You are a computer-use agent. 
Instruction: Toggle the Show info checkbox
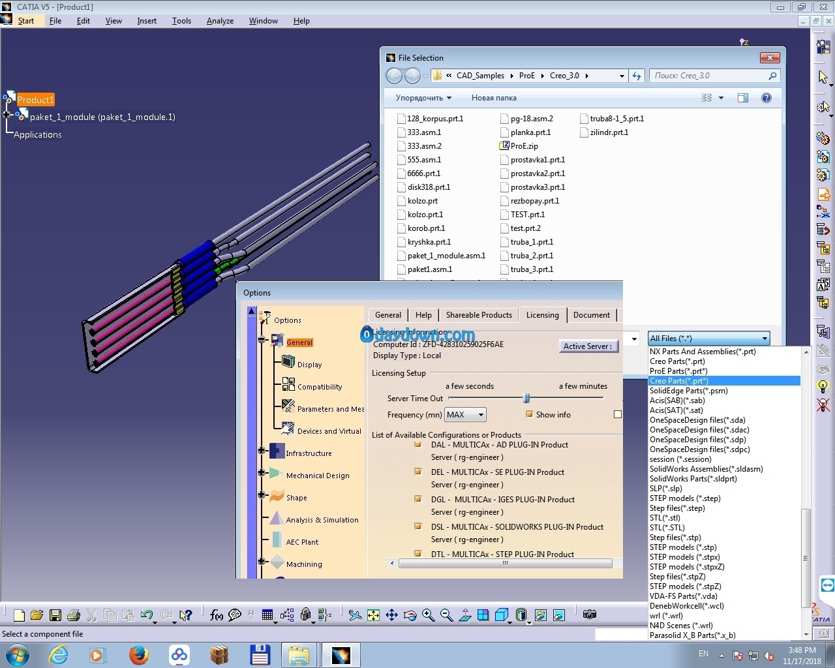530,414
